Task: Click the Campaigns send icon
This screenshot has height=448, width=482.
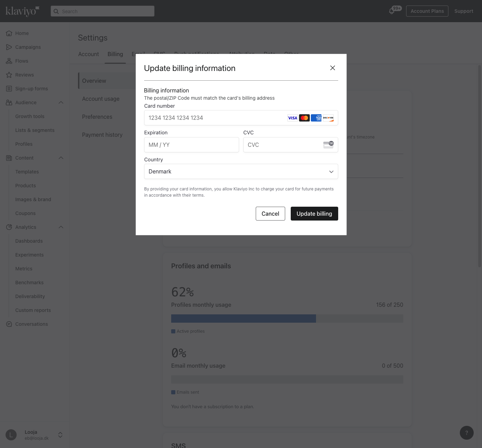Action: 9,47
